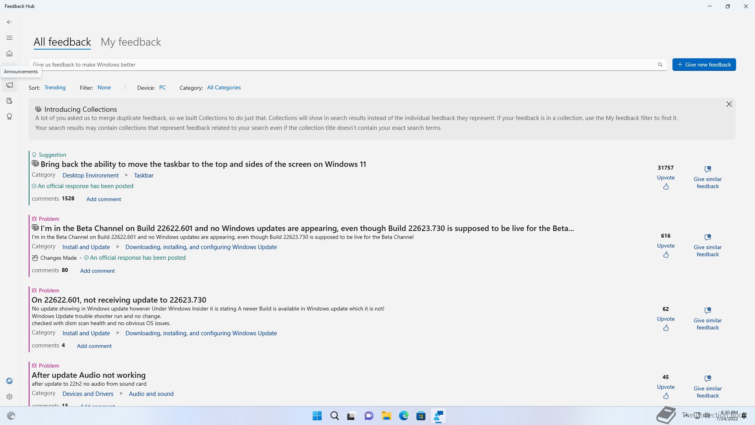Go back using the back arrow
Screen dimensions: 755x425
pos(9,22)
